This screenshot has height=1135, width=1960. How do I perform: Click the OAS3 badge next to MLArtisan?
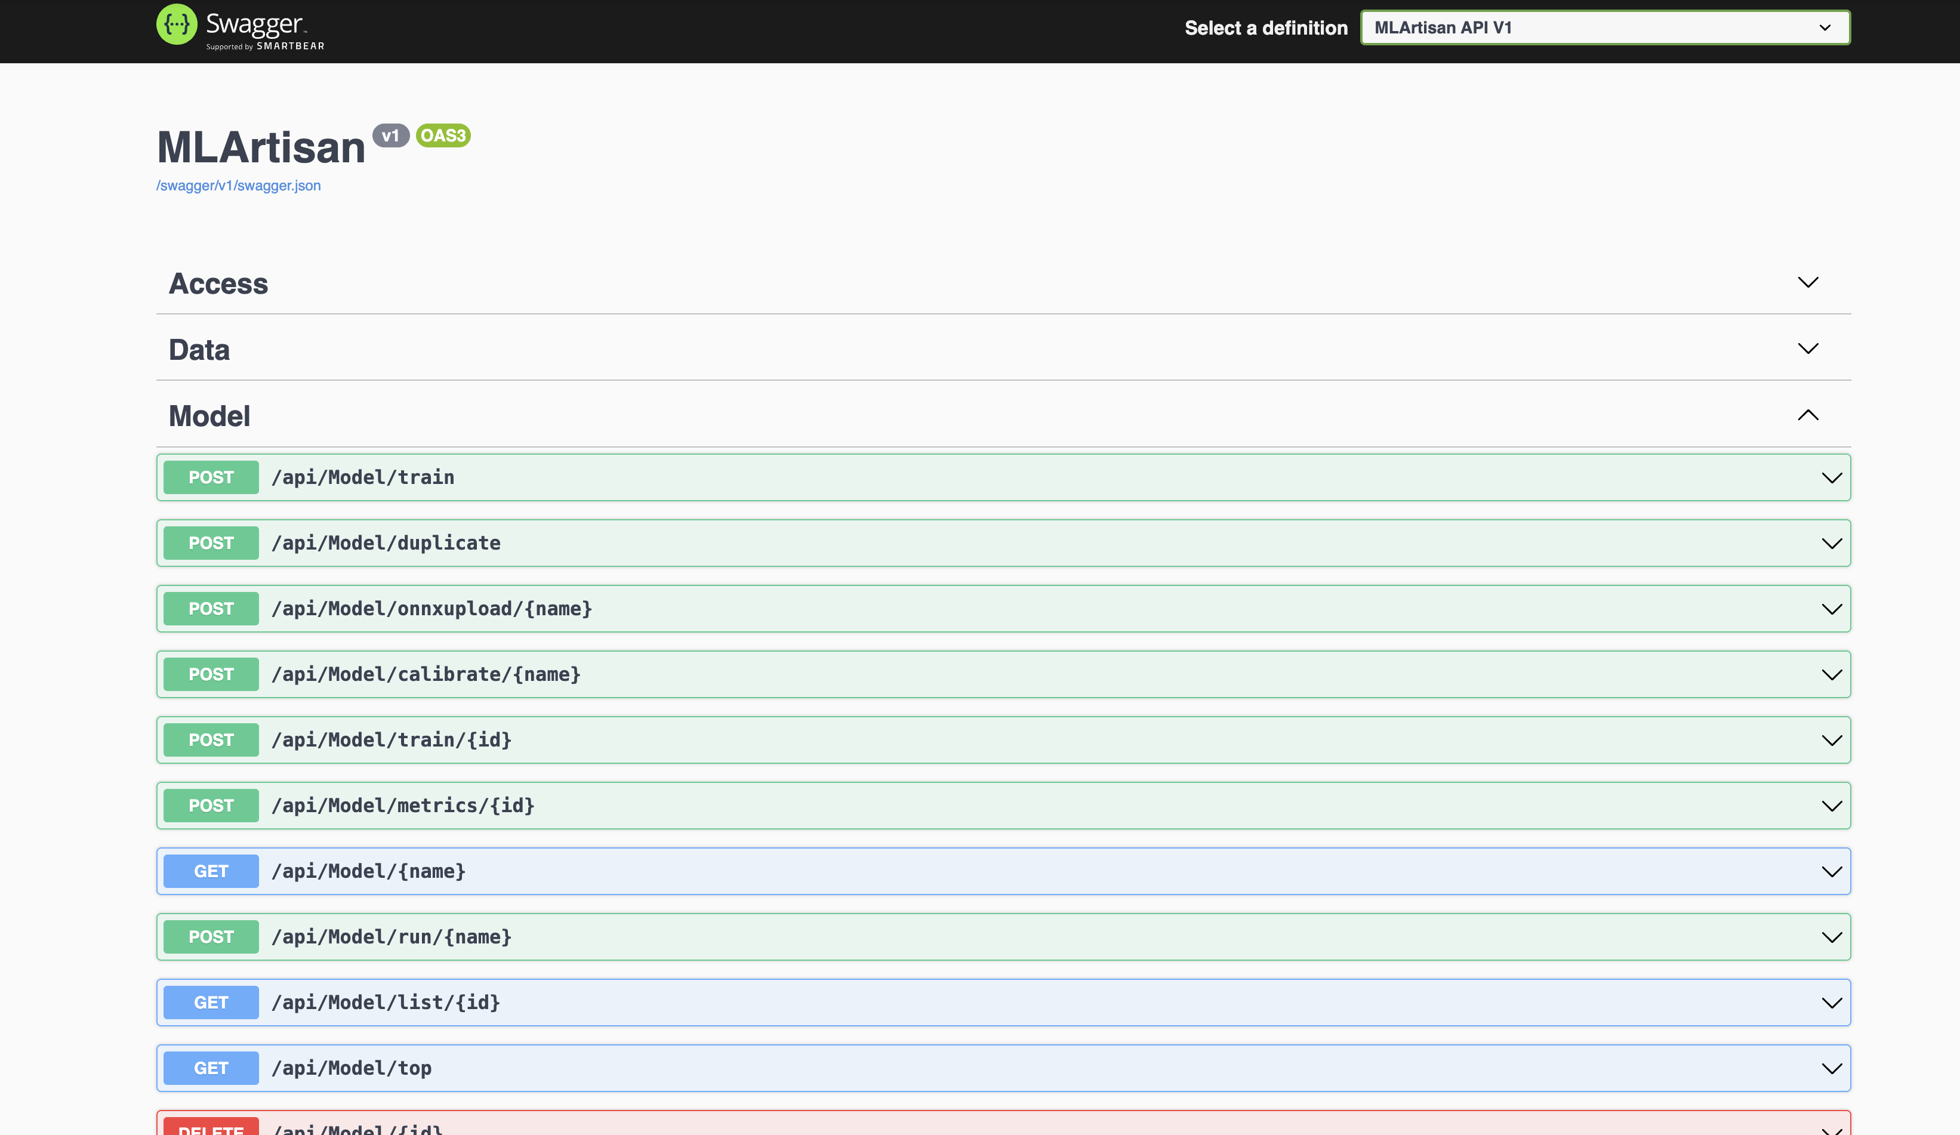tap(443, 135)
